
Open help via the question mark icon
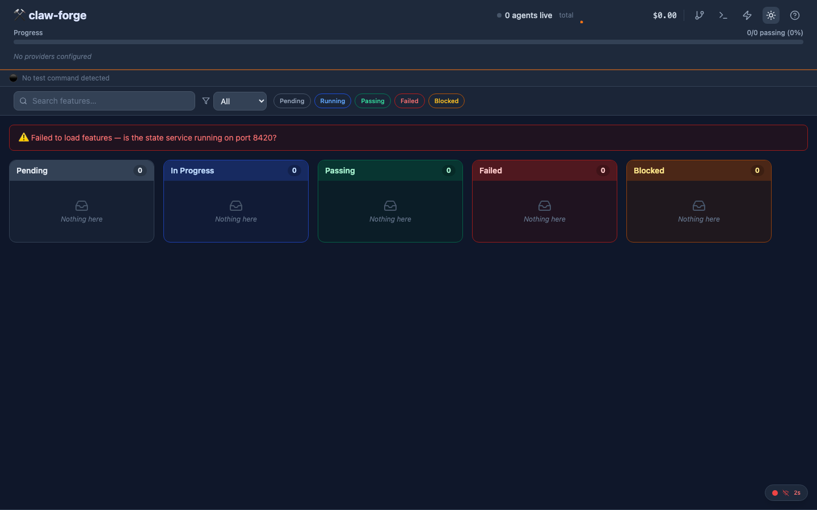click(795, 15)
